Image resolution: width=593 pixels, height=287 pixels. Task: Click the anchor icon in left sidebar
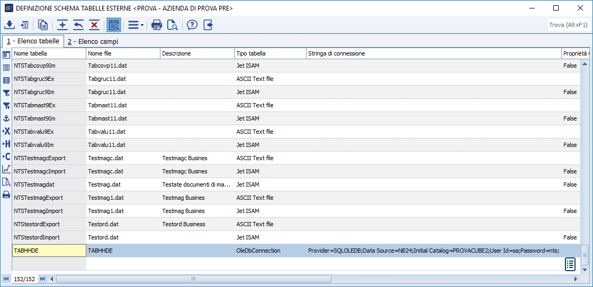[x=6, y=118]
